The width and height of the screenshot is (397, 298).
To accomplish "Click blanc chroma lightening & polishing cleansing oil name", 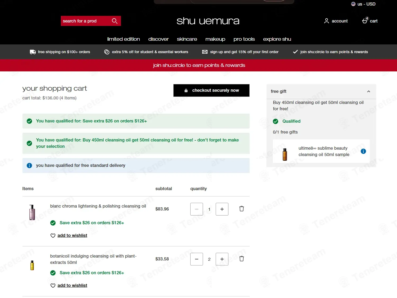I will (98, 206).
